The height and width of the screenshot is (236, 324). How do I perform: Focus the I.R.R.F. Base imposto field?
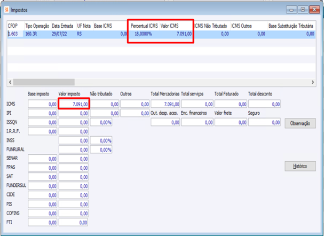click(42, 131)
